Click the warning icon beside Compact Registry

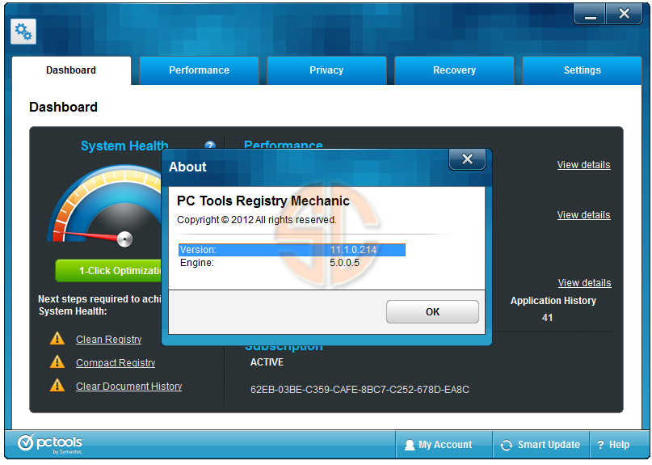tap(57, 361)
